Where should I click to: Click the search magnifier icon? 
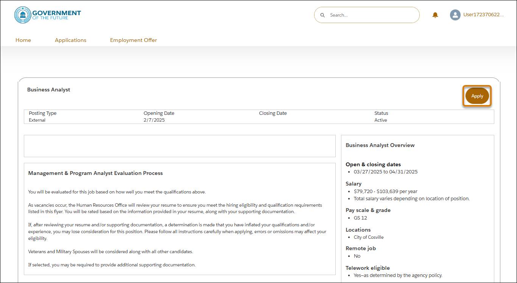pos(322,15)
